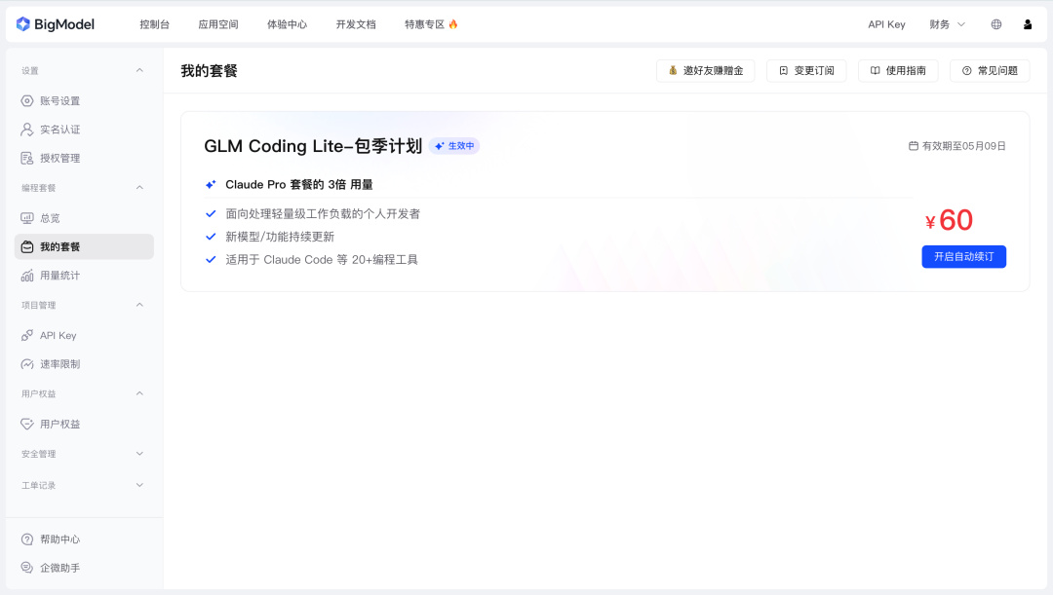Click the ¥60 price text
The image size is (1053, 595).
[949, 220]
